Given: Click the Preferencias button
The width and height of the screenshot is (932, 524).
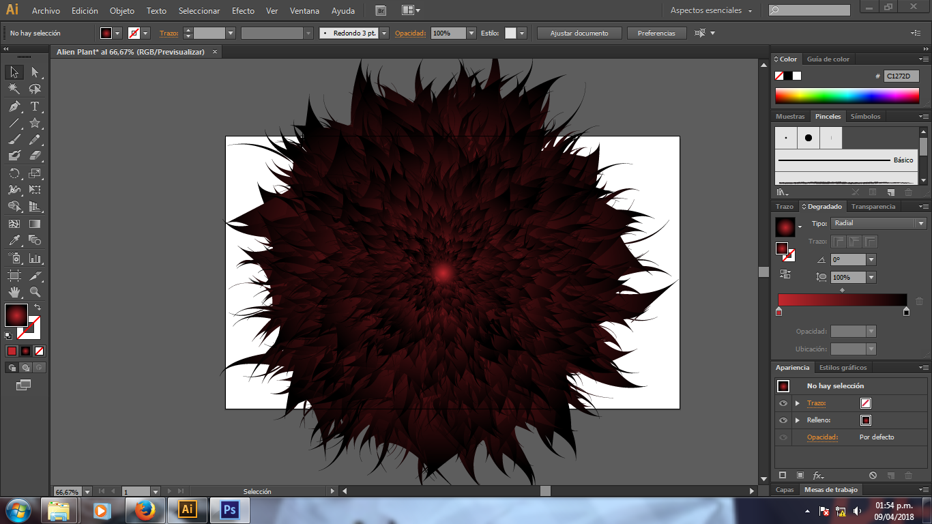Looking at the screenshot, I should pos(656,33).
